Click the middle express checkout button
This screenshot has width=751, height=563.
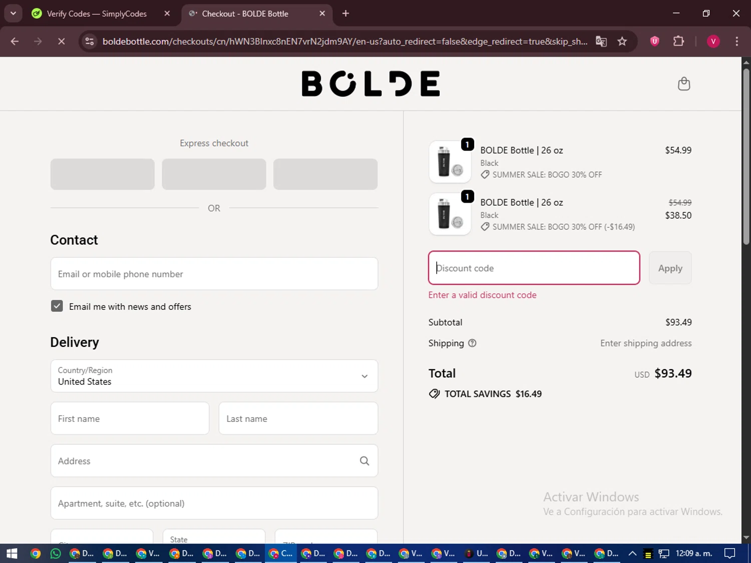tap(214, 174)
